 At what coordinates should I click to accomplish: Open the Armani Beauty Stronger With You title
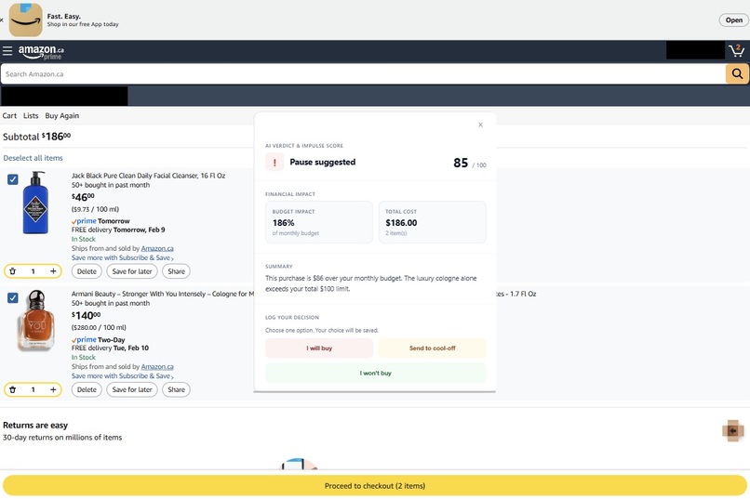(163, 295)
